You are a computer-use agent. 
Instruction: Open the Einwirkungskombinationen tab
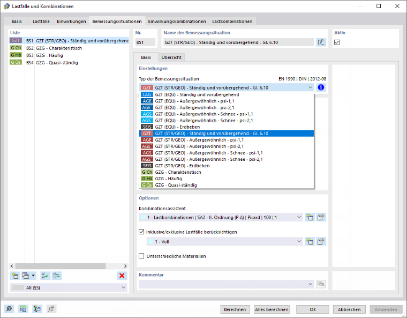tap(177, 21)
